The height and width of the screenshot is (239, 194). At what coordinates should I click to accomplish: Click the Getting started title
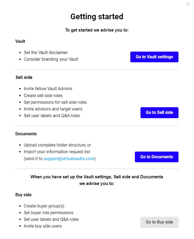(97, 17)
